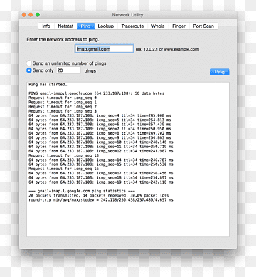The width and height of the screenshot is (256, 277).
Task: Click the icmp_seq=4 reply line
Action: [x=100, y=115]
